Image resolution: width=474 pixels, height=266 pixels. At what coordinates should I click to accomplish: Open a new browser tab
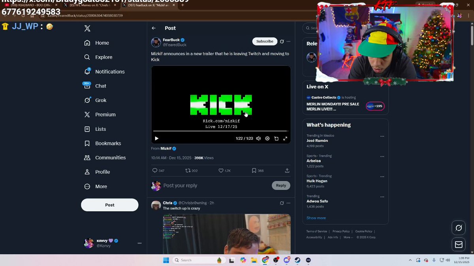coord(182,5)
